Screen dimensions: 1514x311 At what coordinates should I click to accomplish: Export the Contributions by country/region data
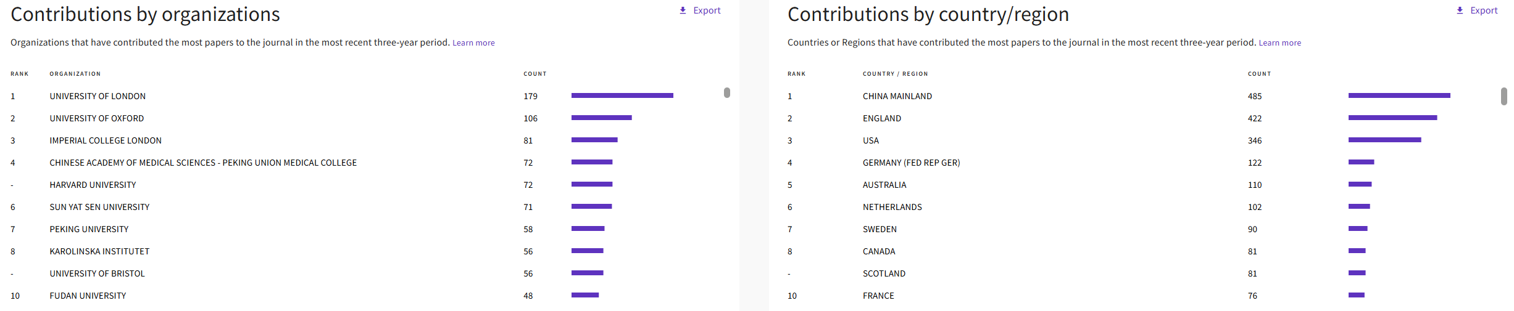click(1477, 10)
